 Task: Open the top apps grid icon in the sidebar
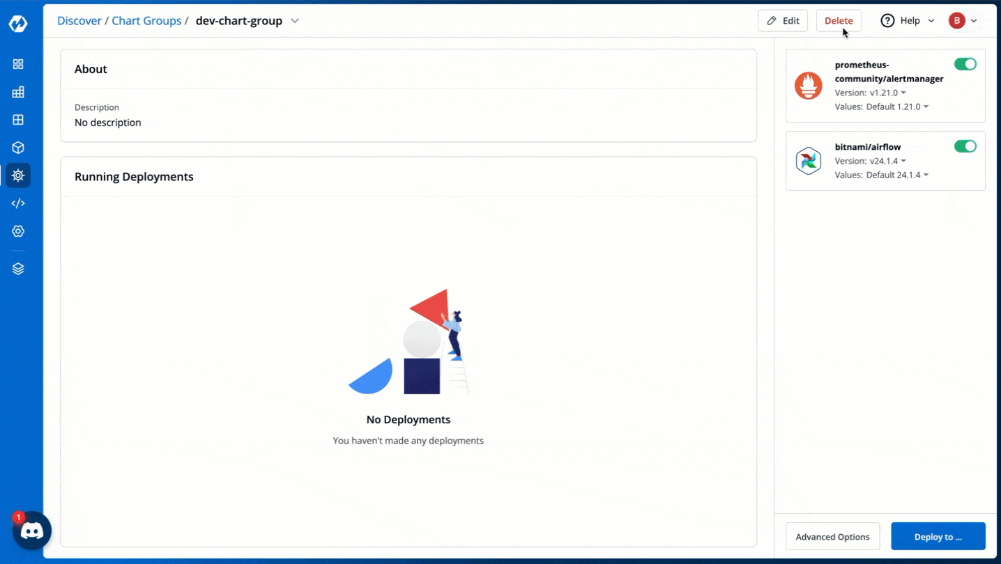click(18, 63)
